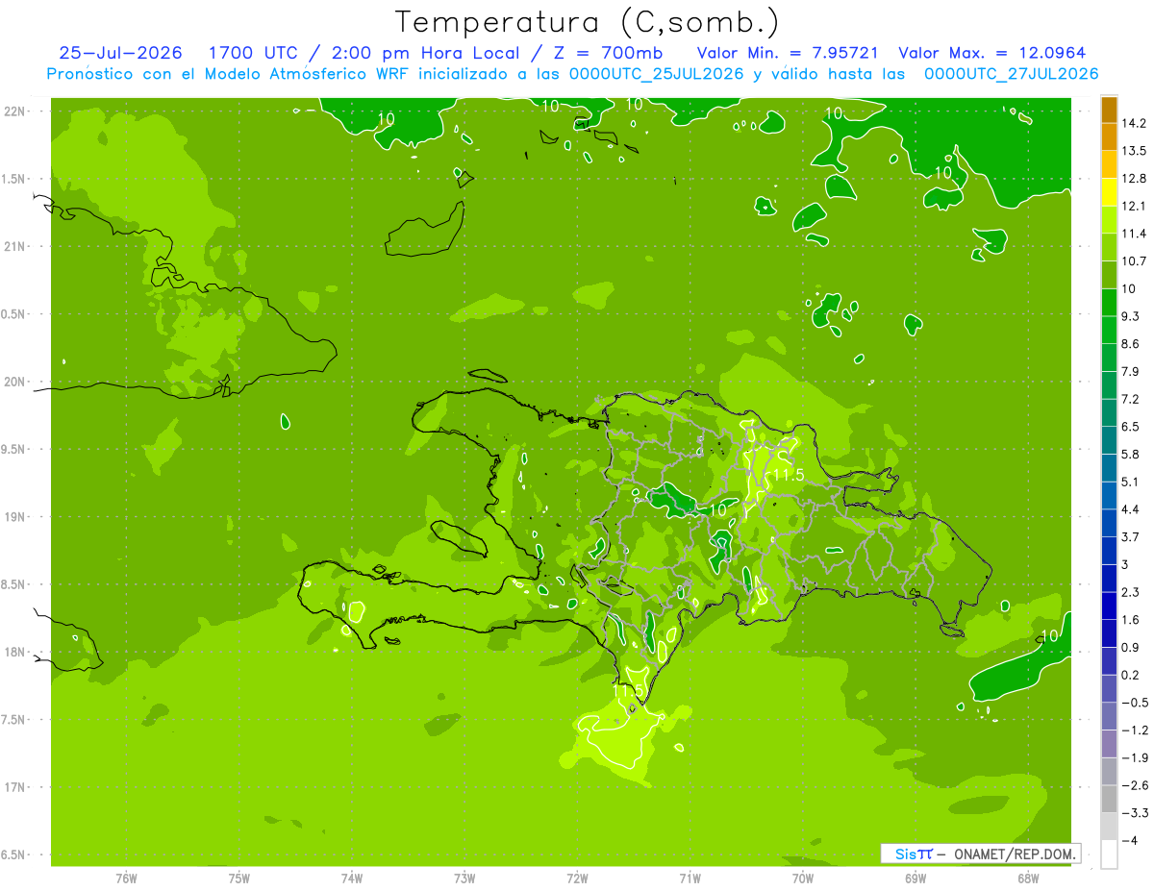Click the '20N' latitude axis label

tap(15, 382)
